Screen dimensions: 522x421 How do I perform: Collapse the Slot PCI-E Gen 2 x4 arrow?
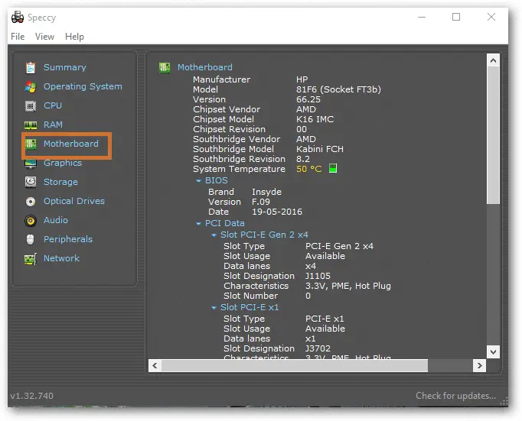[x=214, y=235]
